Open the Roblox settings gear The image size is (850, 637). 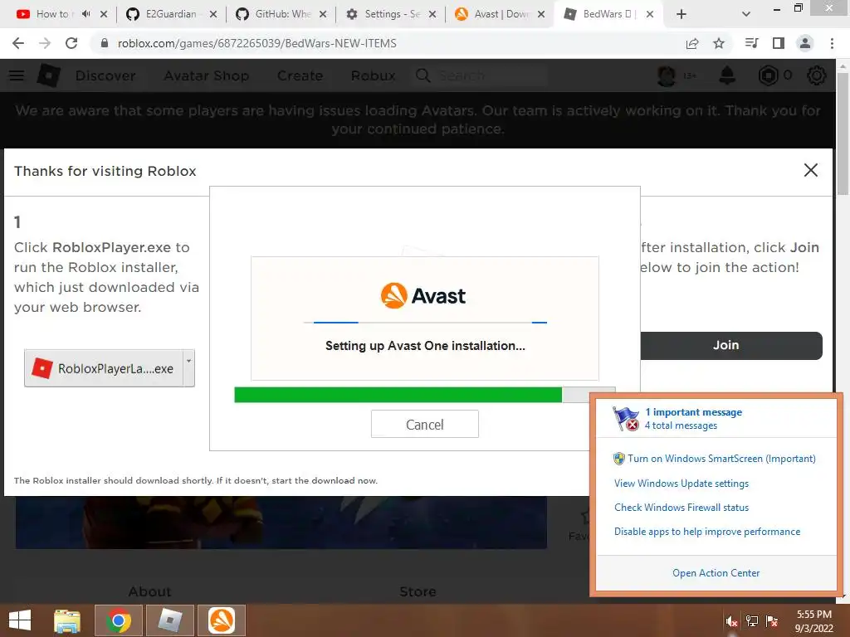tap(817, 75)
